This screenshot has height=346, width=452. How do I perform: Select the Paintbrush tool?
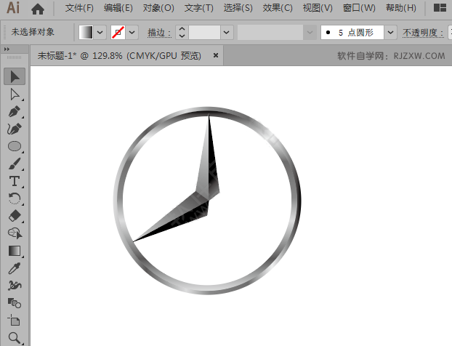[15, 164]
